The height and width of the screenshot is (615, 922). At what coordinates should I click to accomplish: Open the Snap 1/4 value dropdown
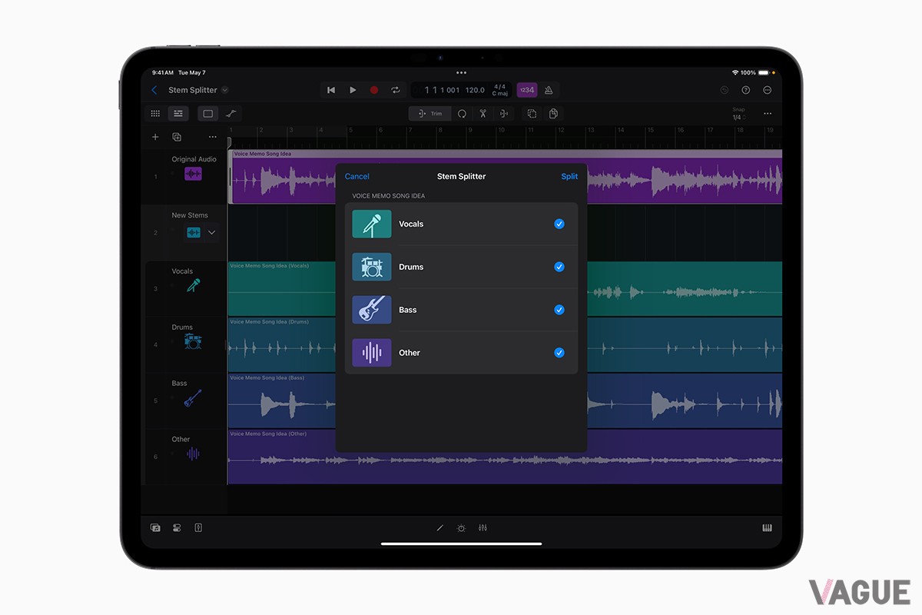(738, 117)
